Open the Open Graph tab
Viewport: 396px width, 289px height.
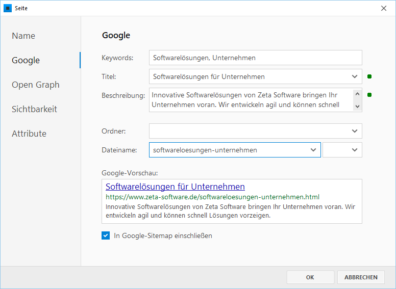(x=36, y=85)
